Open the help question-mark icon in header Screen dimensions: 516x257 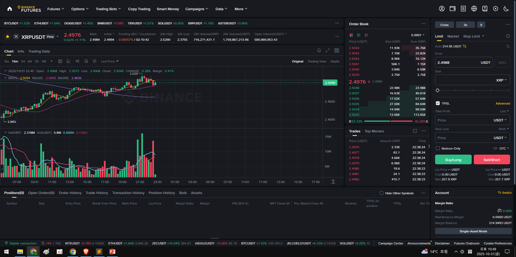tap(485, 9)
